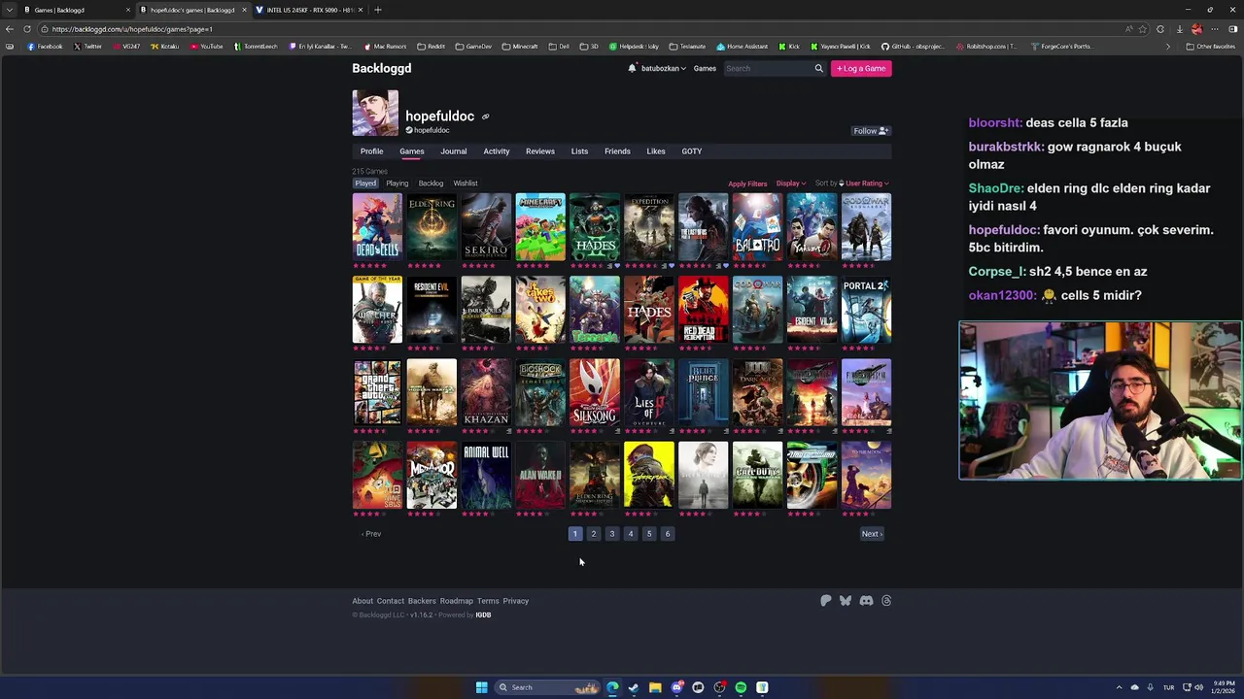Open the Activity tab
The height and width of the screenshot is (699, 1244).
coord(496,151)
